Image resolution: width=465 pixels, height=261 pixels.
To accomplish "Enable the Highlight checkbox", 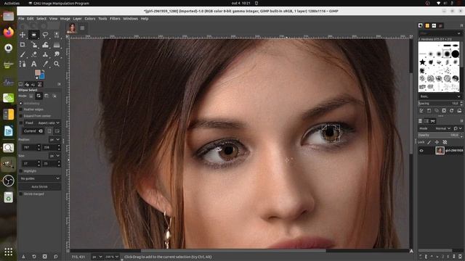I will pos(21,171).
